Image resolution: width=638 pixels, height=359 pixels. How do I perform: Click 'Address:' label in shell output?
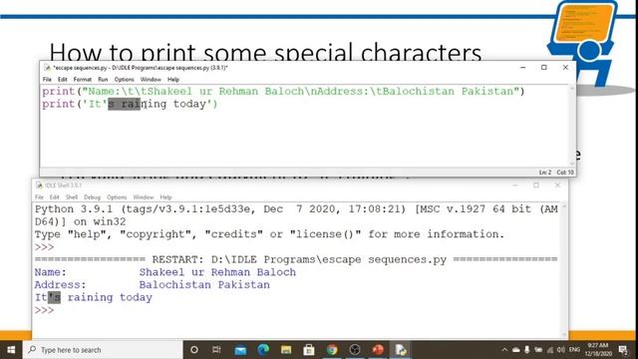pos(61,284)
